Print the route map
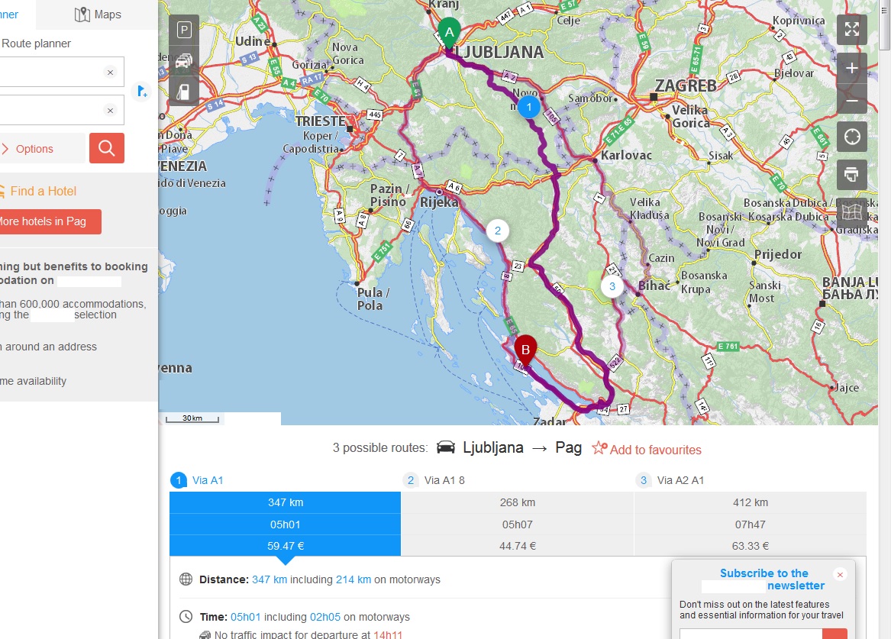Screen dimensions: 891x639 coord(852,175)
